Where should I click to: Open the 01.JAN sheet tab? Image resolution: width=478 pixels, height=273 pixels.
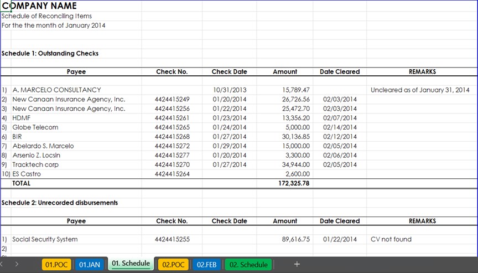click(x=90, y=265)
